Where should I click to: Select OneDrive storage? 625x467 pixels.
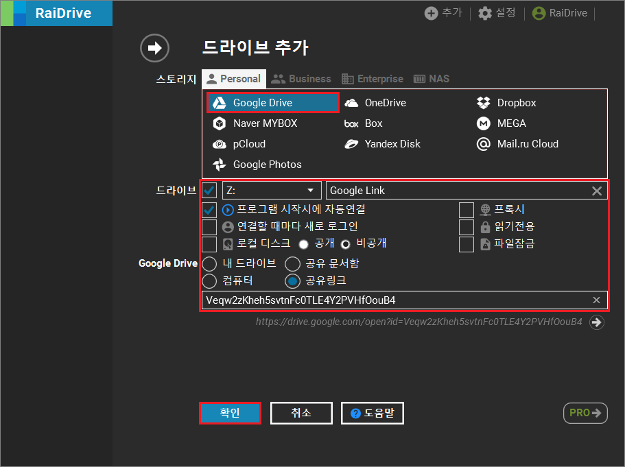point(375,103)
